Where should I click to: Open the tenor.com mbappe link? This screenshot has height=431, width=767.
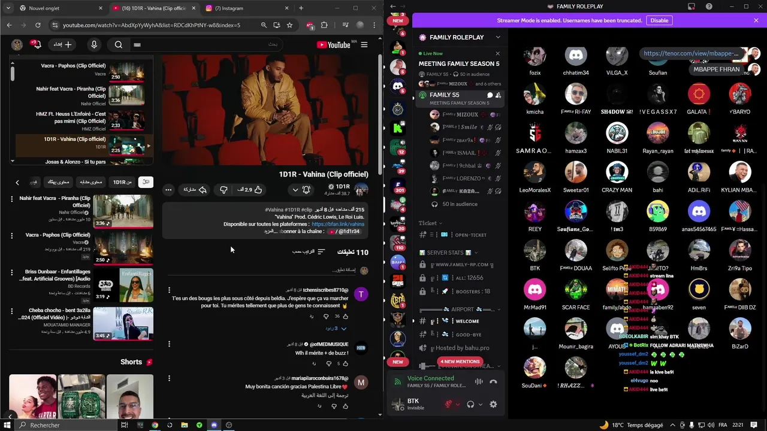point(691,53)
